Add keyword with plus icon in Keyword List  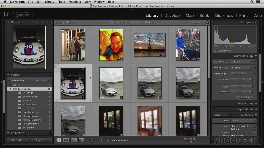(214, 109)
